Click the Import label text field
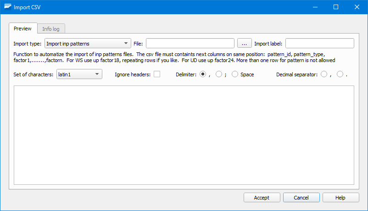 point(319,44)
